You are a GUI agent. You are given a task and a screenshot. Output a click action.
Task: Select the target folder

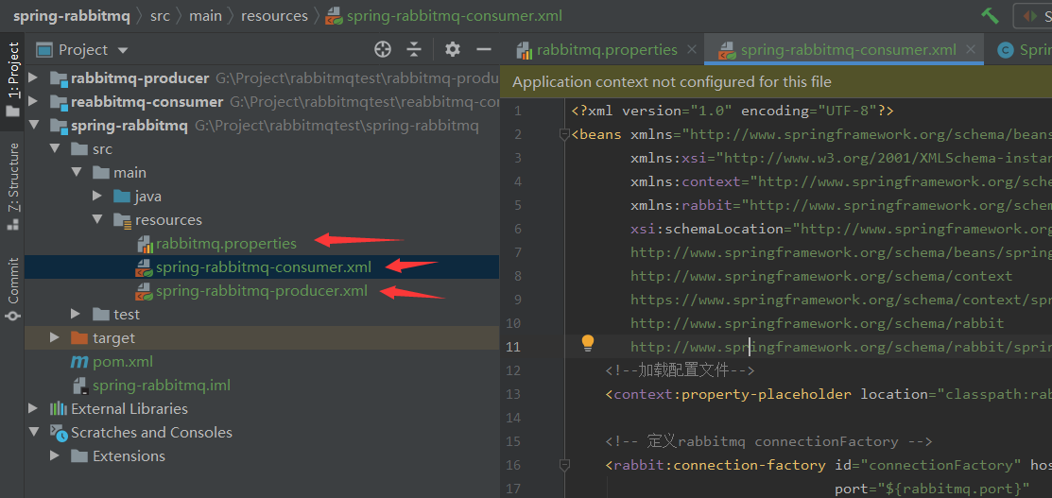[114, 337]
